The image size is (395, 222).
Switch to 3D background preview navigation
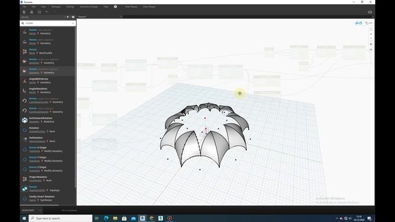(x=359, y=23)
